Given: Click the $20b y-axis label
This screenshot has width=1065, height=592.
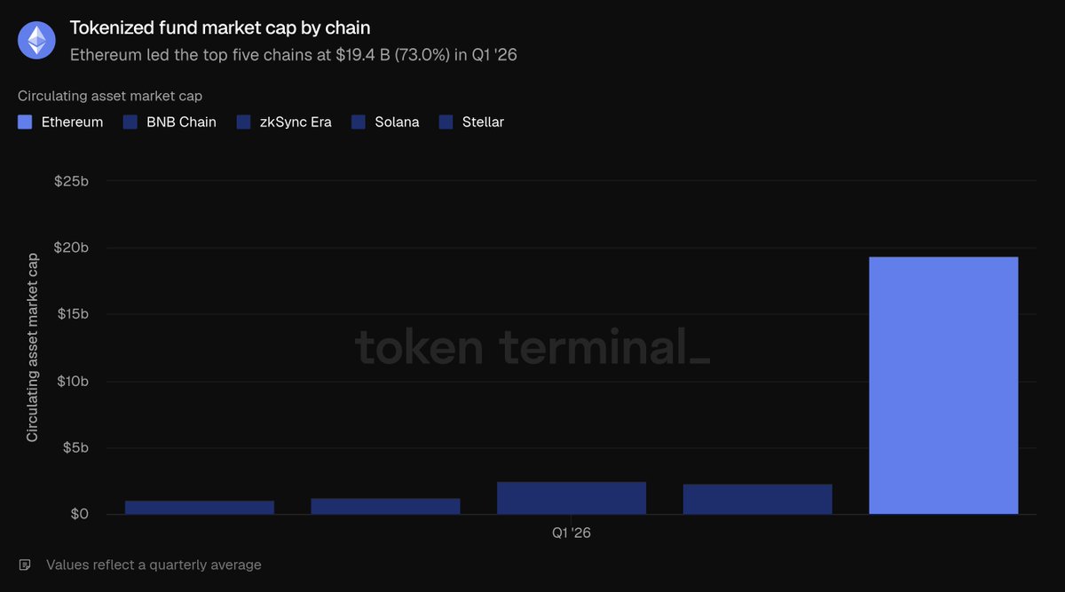Looking at the screenshot, I should coord(71,248).
